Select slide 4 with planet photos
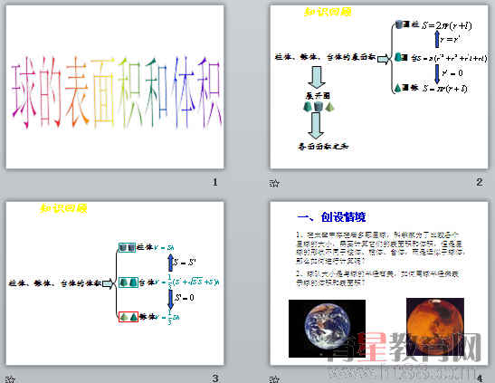 pos(379,283)
